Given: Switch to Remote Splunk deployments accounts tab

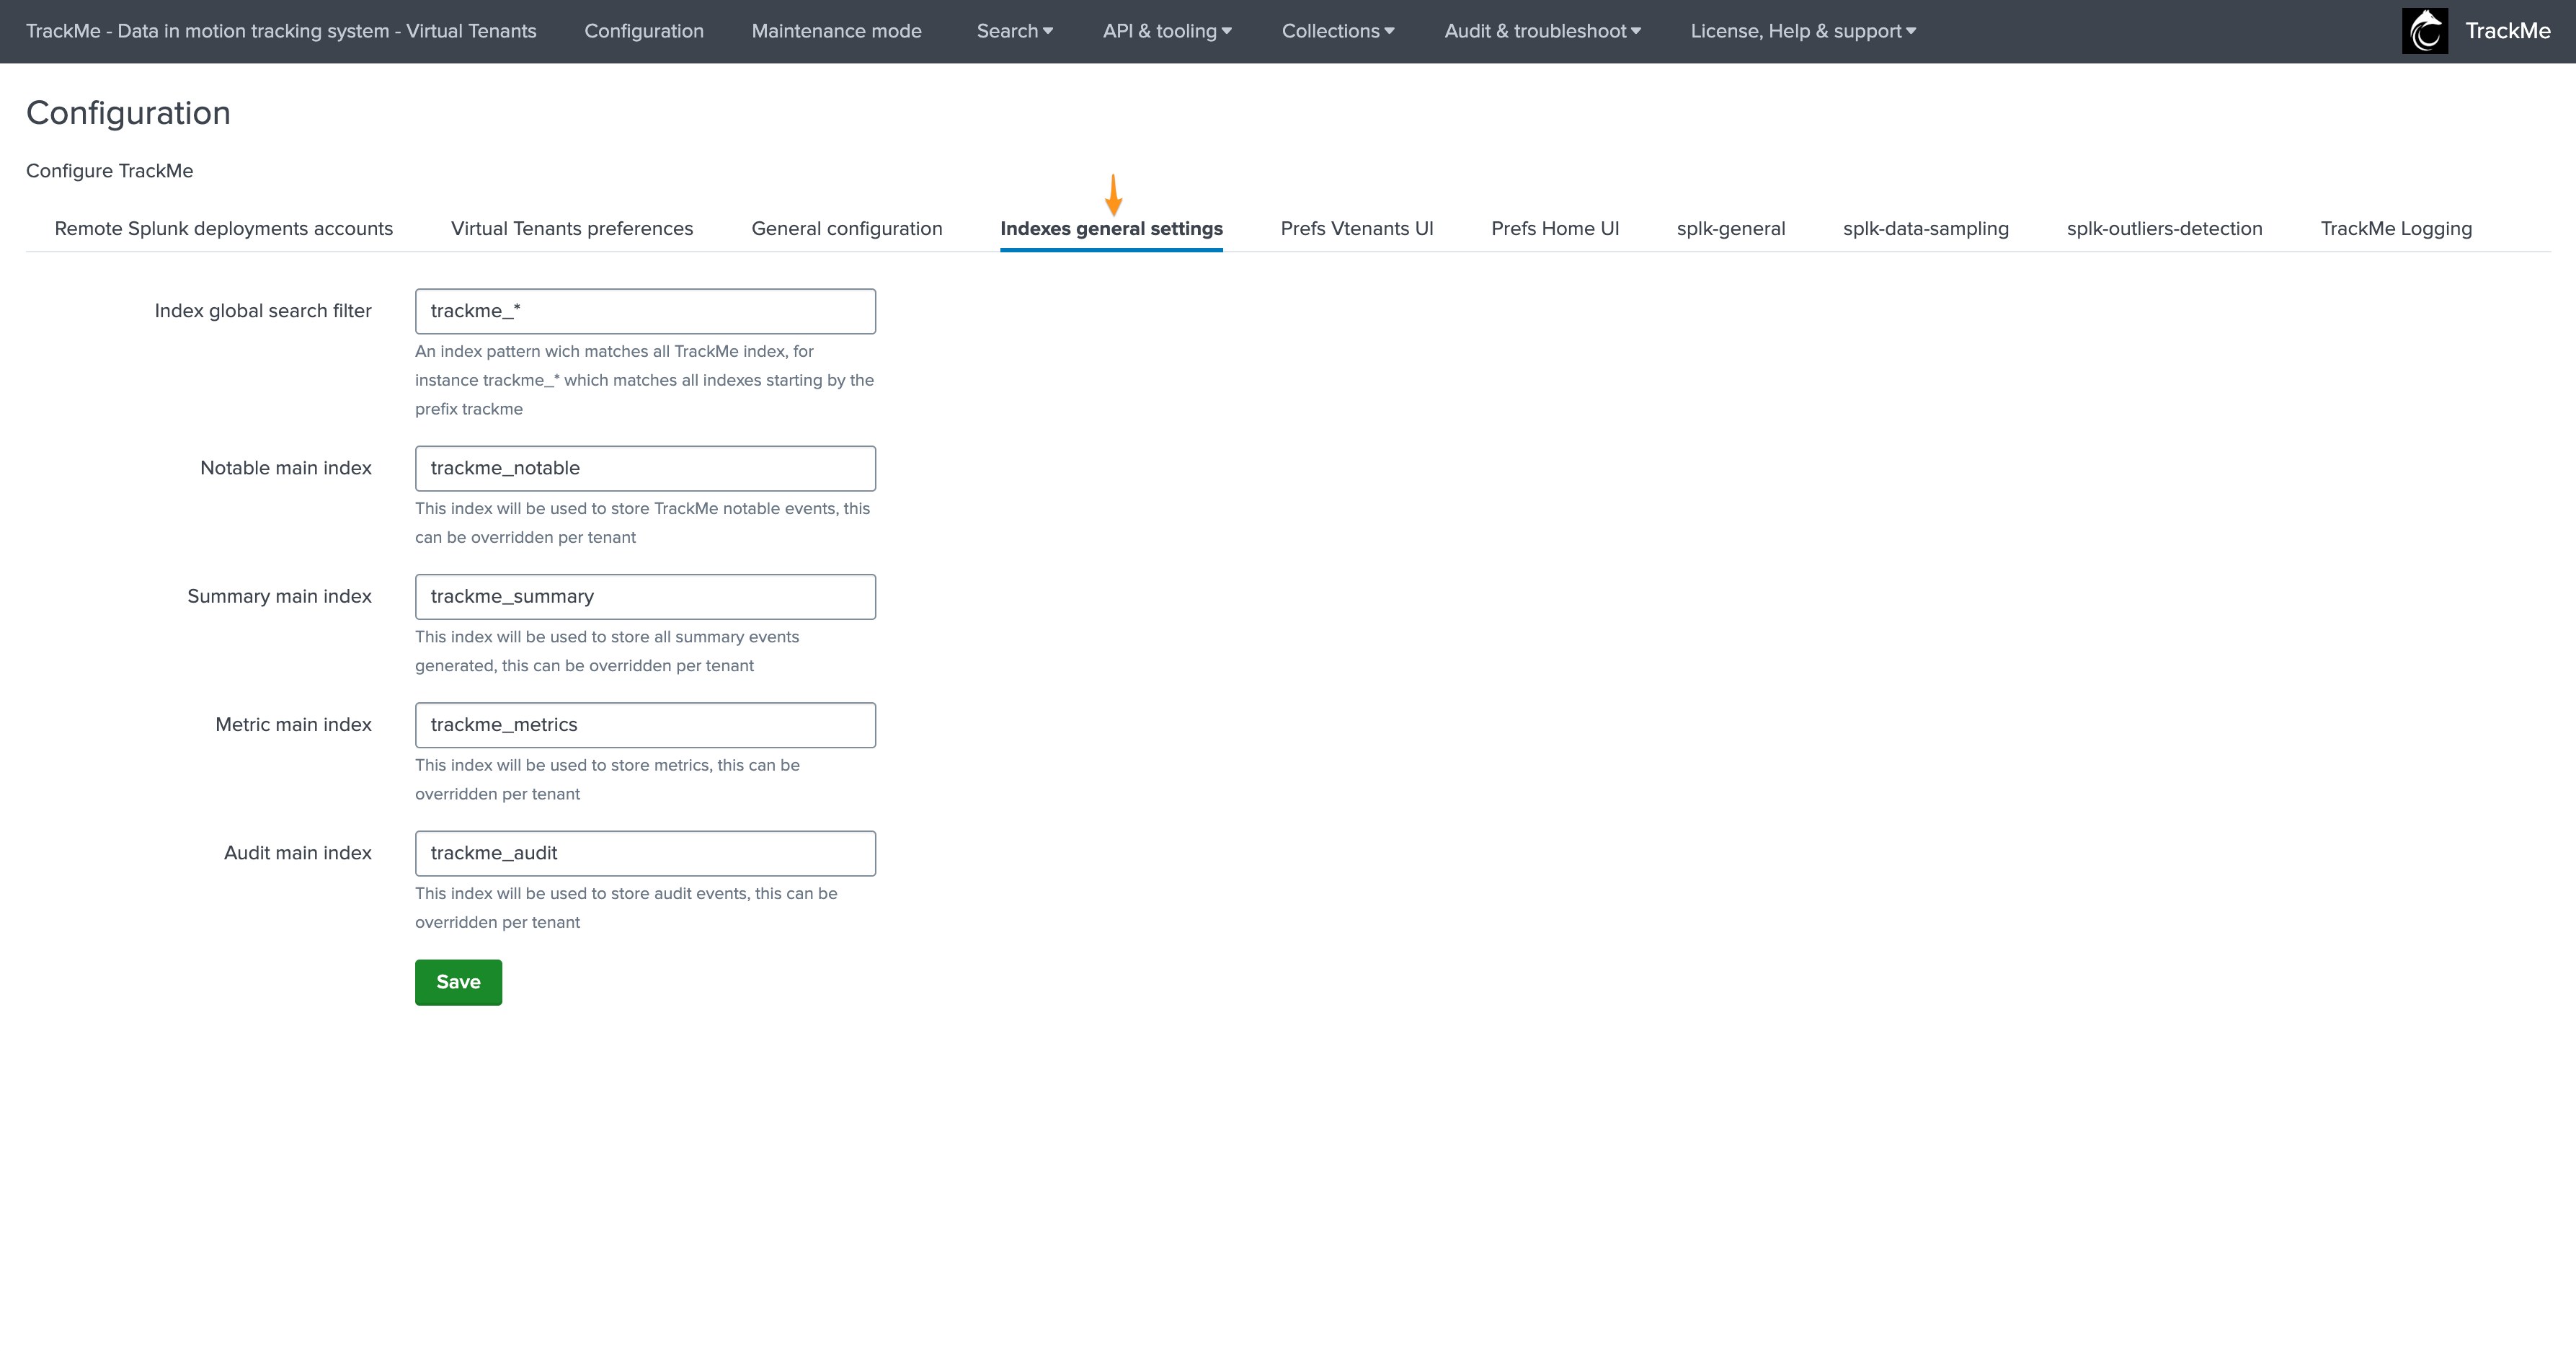Looking at the screenshot, I should point(223,229).
